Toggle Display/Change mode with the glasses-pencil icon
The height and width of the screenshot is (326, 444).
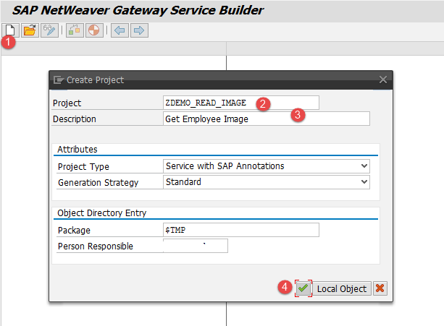49,30
